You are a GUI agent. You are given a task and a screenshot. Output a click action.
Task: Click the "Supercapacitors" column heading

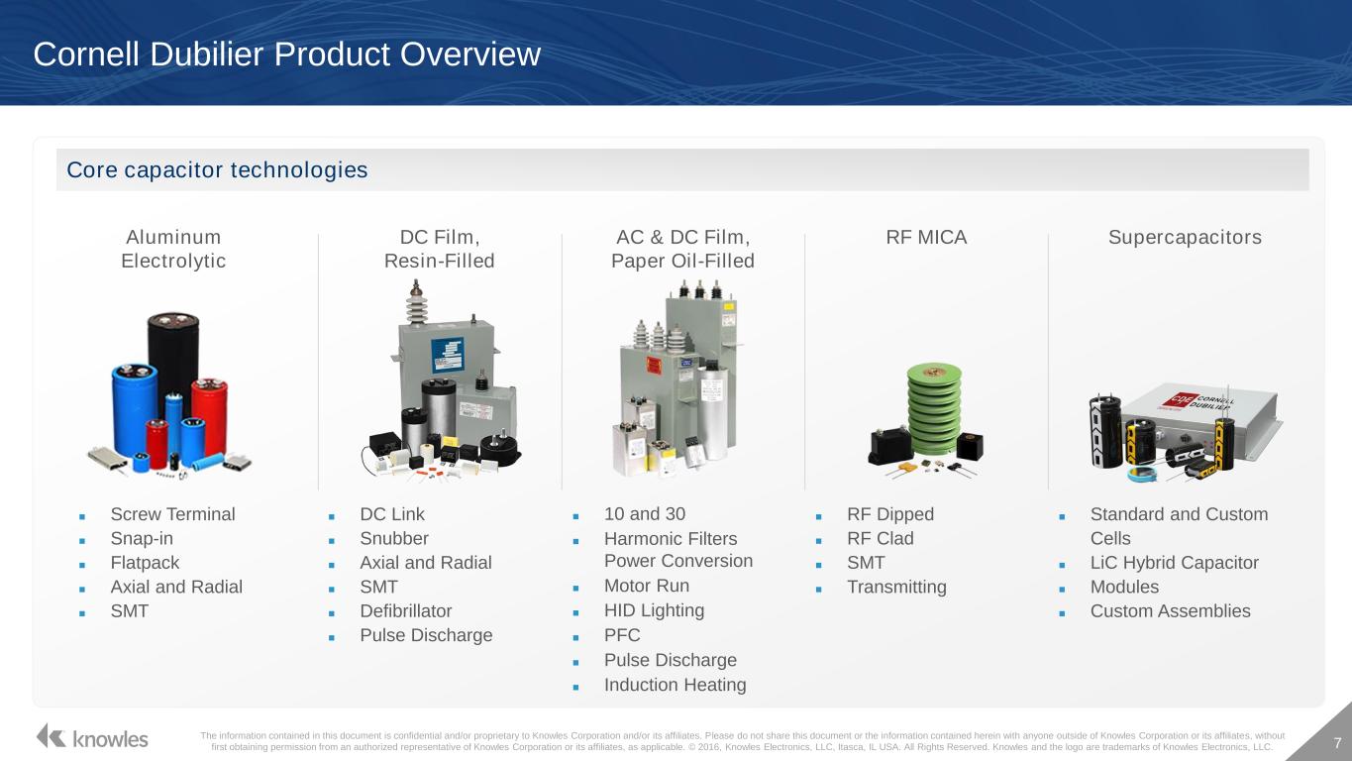(1186, 238)
